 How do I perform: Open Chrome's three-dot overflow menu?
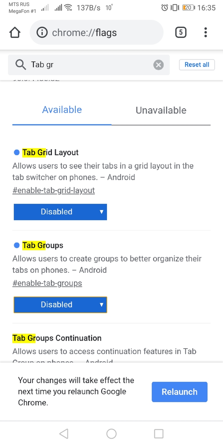(x=205, y=32)
